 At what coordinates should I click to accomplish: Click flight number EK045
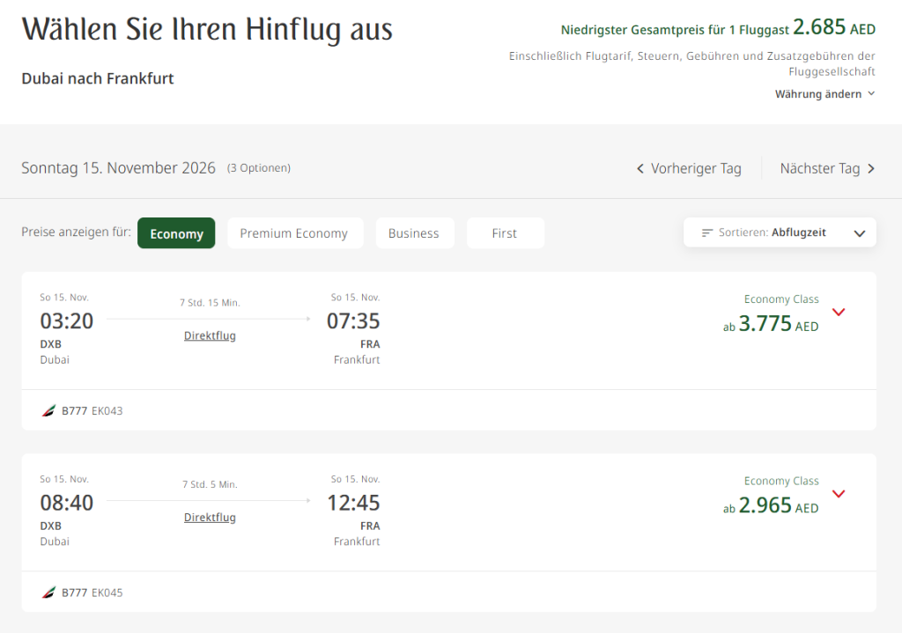(x=107, y=593)
